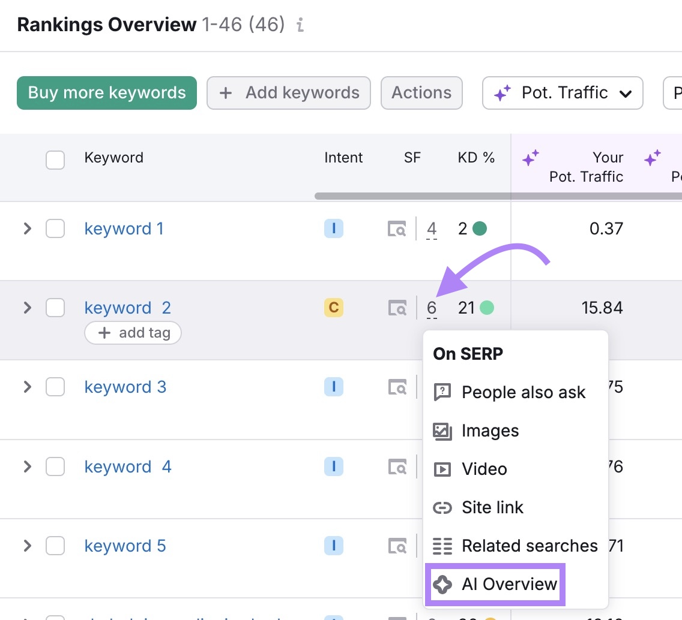Click the add tag button under keyword 2
682x620 pixels.
tap(133, 333)
